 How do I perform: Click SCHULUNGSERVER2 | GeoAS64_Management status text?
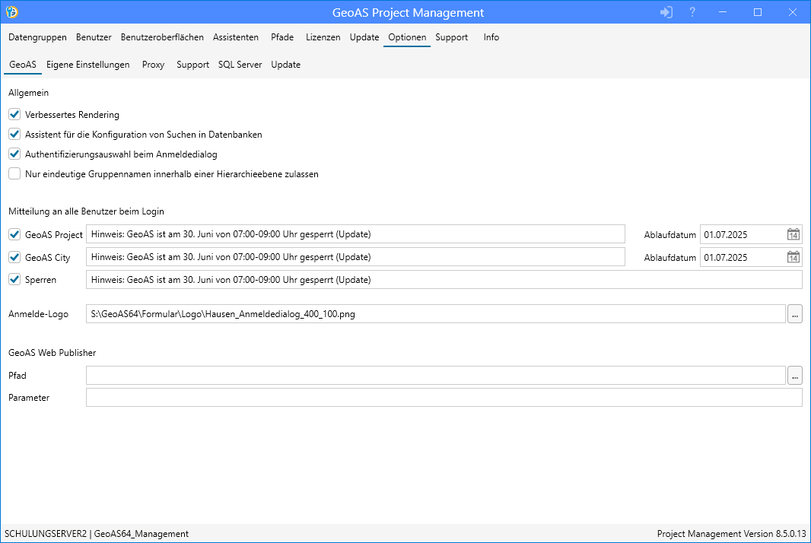pos(97,534)
